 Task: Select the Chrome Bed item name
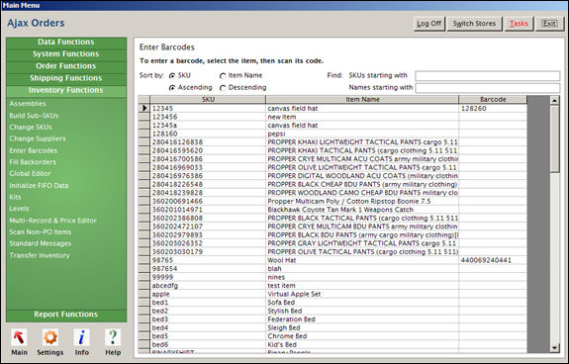coord(362,336)
